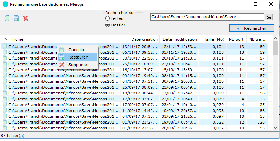
Task: Click the 87 fichier(s) status bar text
Action: [13, 136]
